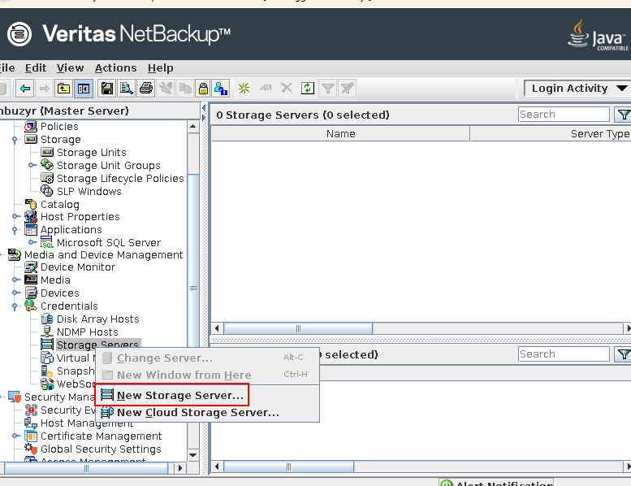Screen dimensions: 631x486
Task: Click the Save floppy disk icon
Action: tap(107, 89)
